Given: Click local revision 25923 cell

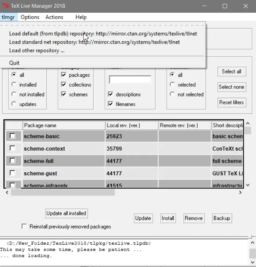Looking at the screenshot, I should click(x=132, y=136).
